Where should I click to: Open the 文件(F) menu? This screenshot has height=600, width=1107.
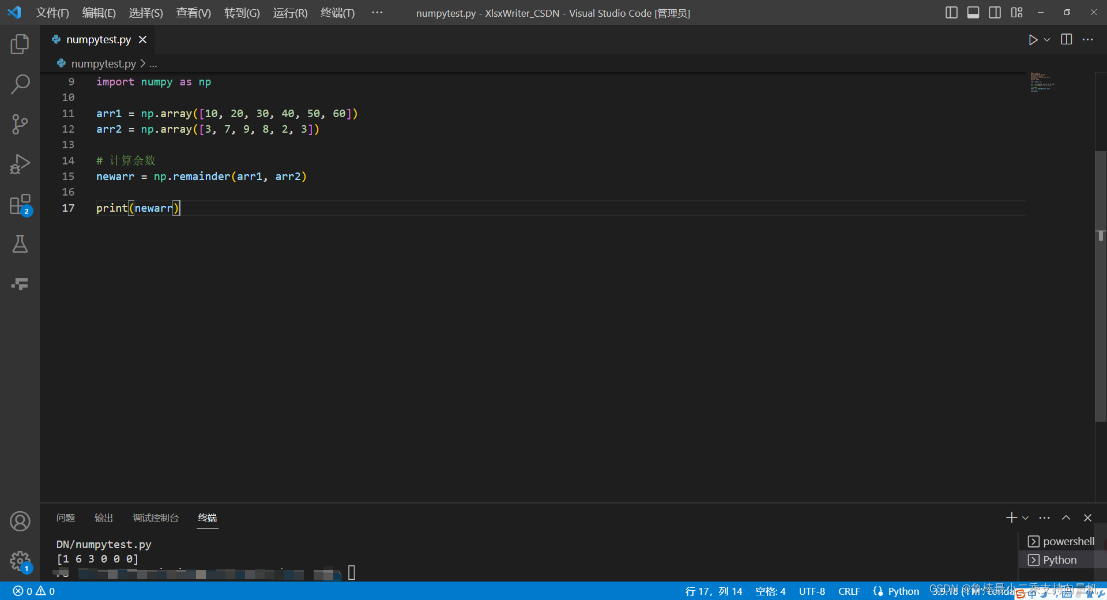(52, 13)
